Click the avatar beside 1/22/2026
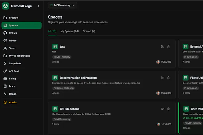Image resolution: width=203 pixels, height=135 pixels. 158,93
